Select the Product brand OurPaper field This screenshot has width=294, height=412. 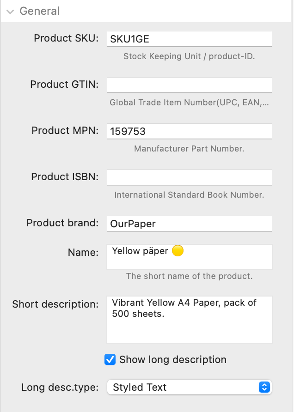[190, 224]
